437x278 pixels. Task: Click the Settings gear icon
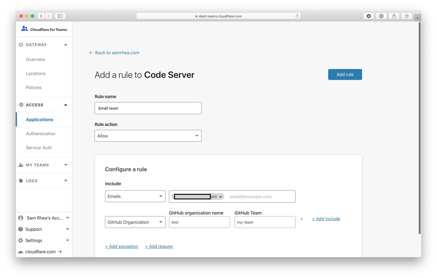click(21, 240)
